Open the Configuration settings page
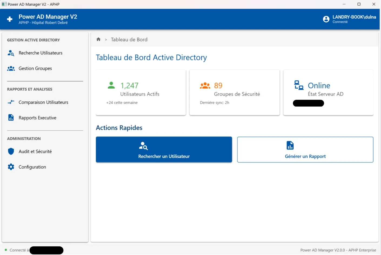This screenshot has width=381, height=255. [x=45, y=167]
